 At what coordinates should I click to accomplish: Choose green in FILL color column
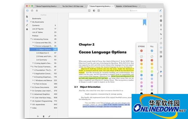tap(152, 71)
